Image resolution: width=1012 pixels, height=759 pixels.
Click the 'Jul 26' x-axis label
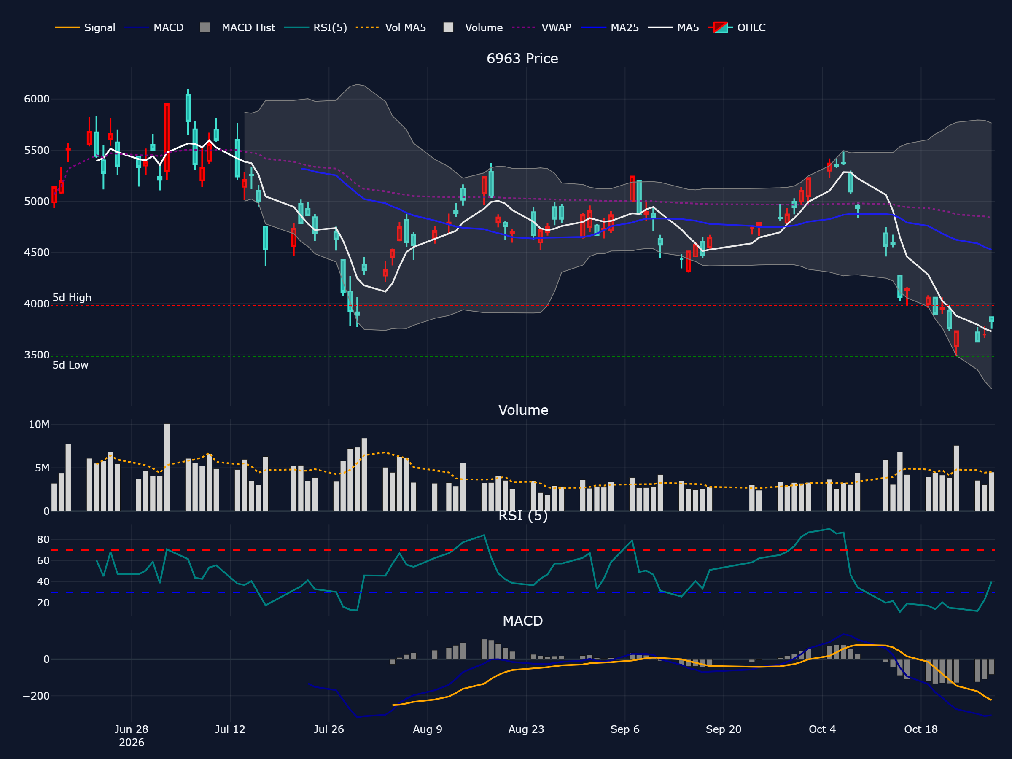(x=329, y=729)
